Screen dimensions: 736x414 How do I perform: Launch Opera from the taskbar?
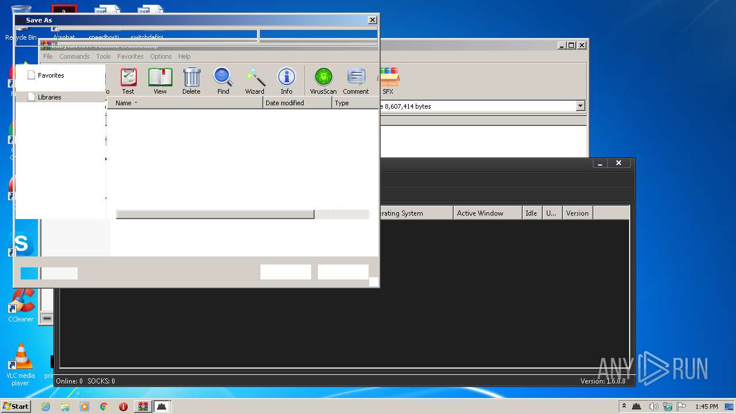[123, 407]
